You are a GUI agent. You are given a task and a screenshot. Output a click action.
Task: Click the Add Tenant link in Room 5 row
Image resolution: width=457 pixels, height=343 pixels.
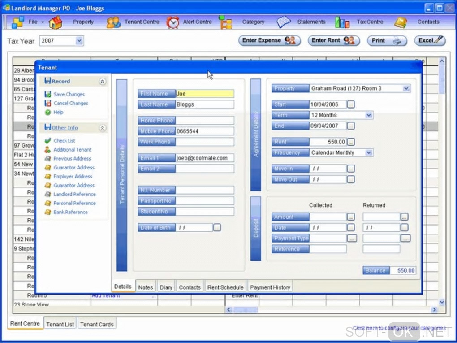point(105,296)
